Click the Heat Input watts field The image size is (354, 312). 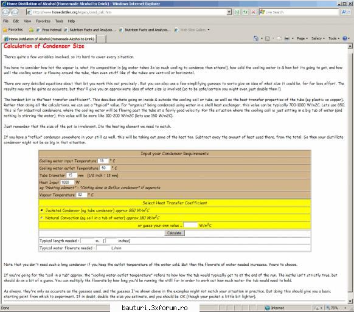[x=68, y=182]
